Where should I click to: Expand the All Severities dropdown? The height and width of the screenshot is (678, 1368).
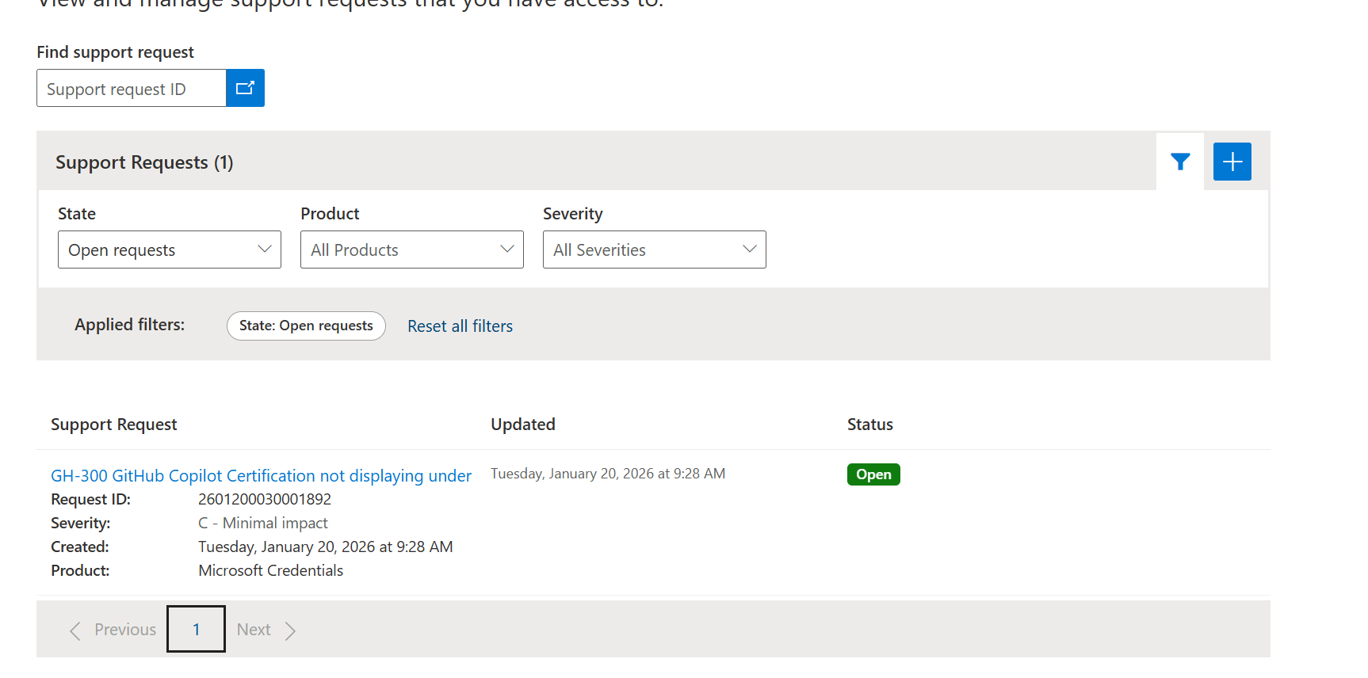click(x=655, y=249)
